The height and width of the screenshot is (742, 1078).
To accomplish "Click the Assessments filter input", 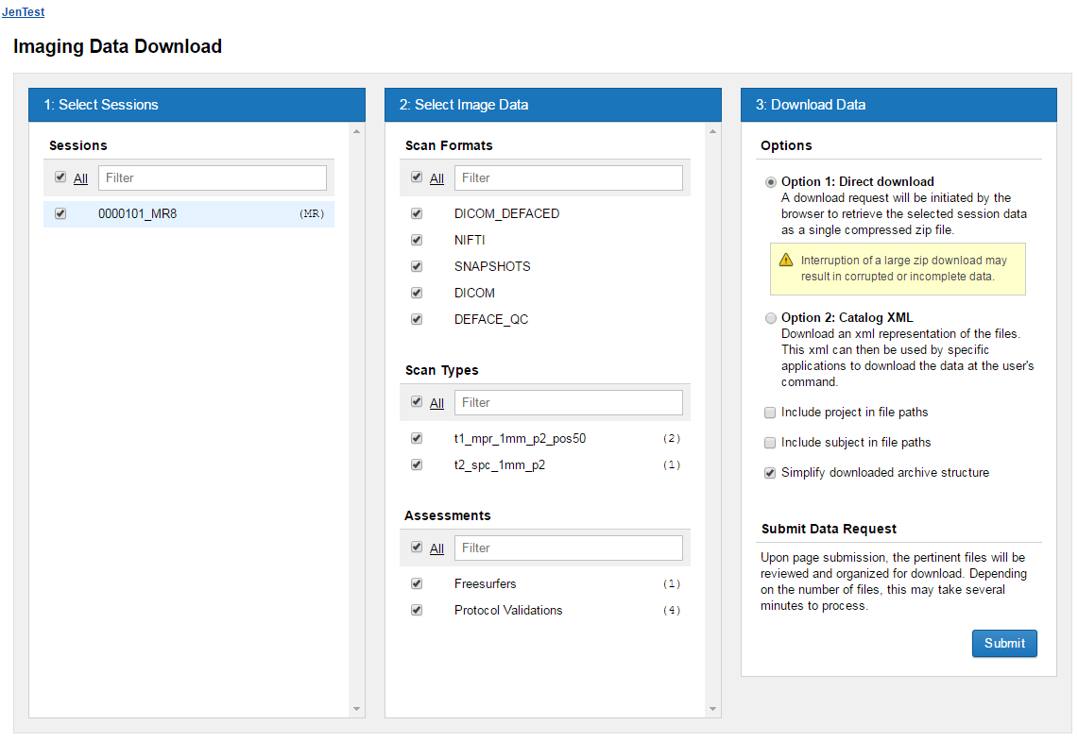I will coord(568,548).
